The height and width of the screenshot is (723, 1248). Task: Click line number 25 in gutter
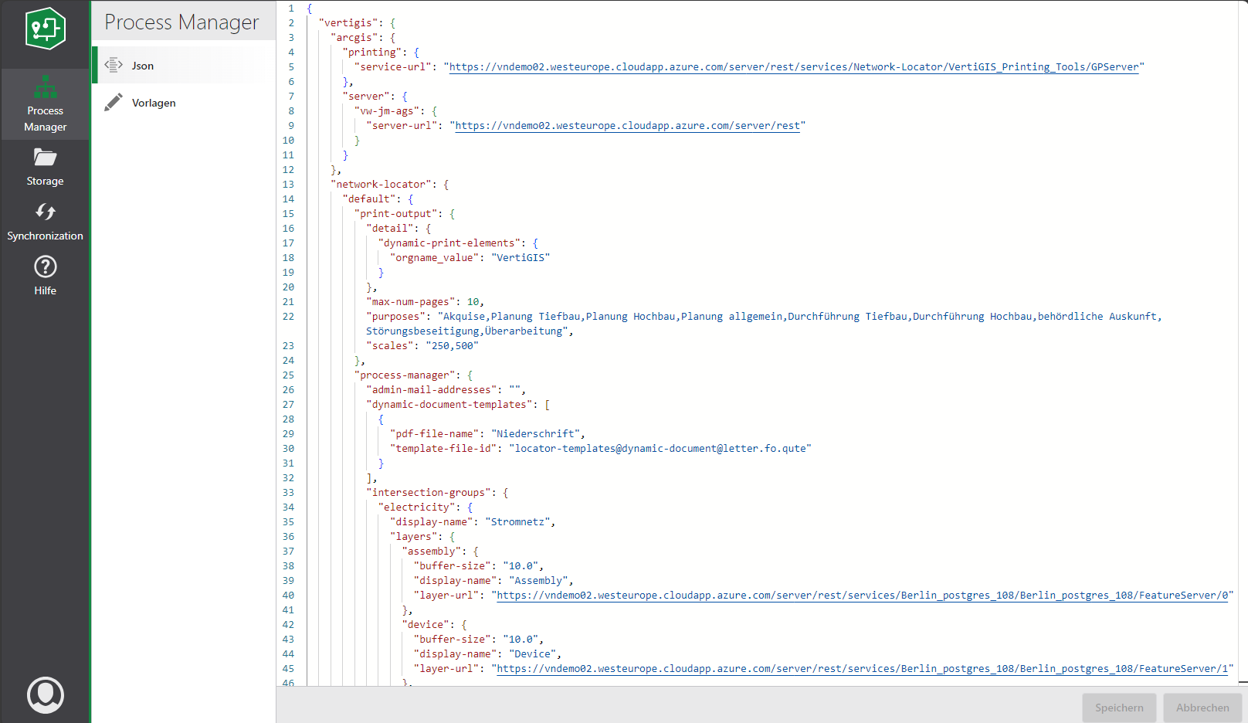pyautogui.click(x=288, y=375)
